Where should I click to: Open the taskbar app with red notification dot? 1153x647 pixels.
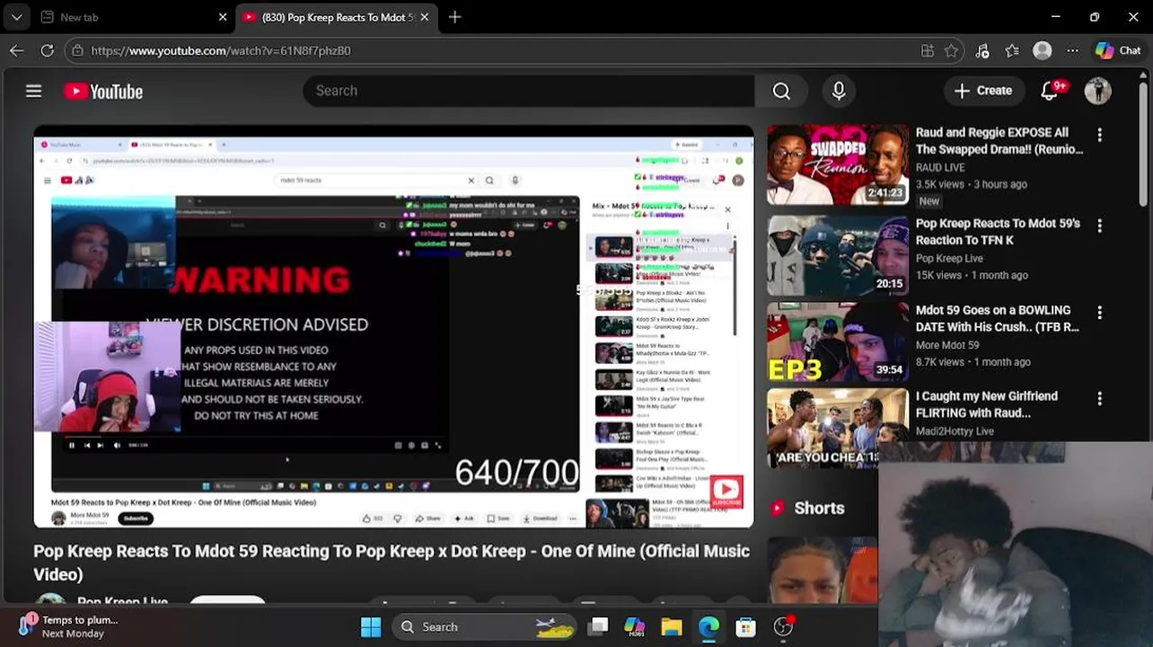pyautogui.click(x=783, y=627)
